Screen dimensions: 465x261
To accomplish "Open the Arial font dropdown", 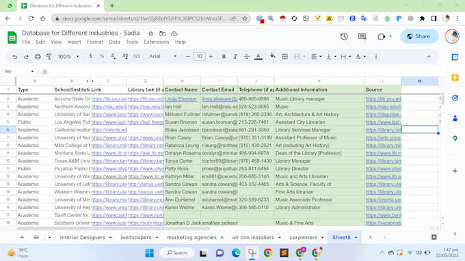I will point(163,56).
